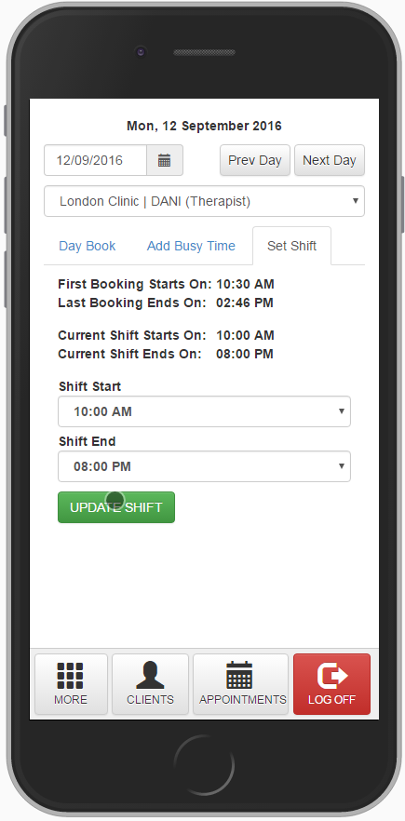Expand the London Clinic therapist dropdown

[204, 201]
